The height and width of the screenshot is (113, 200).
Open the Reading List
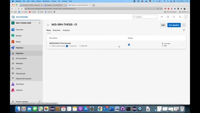[x=184, y=12]
